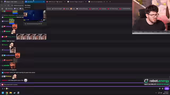Screen dimensions: 170x95
Task: Open the bookmark with the checkmark icon
Action: coord(57,9)
